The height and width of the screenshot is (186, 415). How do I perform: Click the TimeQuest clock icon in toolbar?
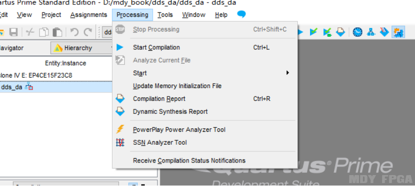coord(357,32)
